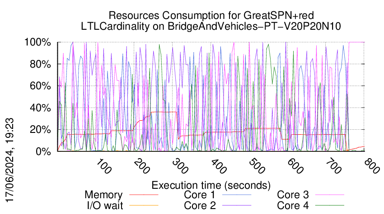Image resolution: width=384 pixels, height=214 pixels.
Task: Click the '17/06/2024, 19:23' timestamp
Action: click(x=9, y=160)
